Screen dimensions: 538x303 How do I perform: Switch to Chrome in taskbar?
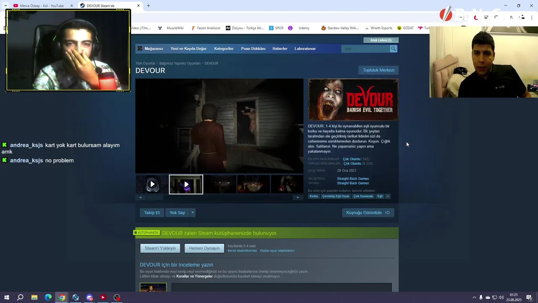tap(62, 298)
